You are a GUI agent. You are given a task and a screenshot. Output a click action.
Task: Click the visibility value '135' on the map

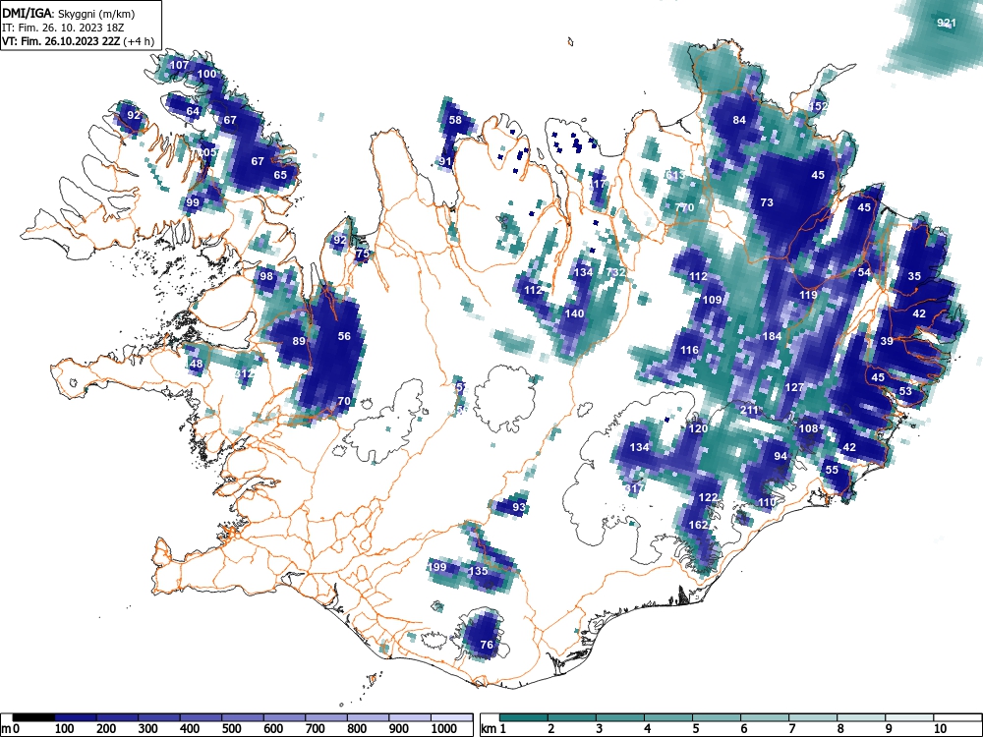coord(479,571)
